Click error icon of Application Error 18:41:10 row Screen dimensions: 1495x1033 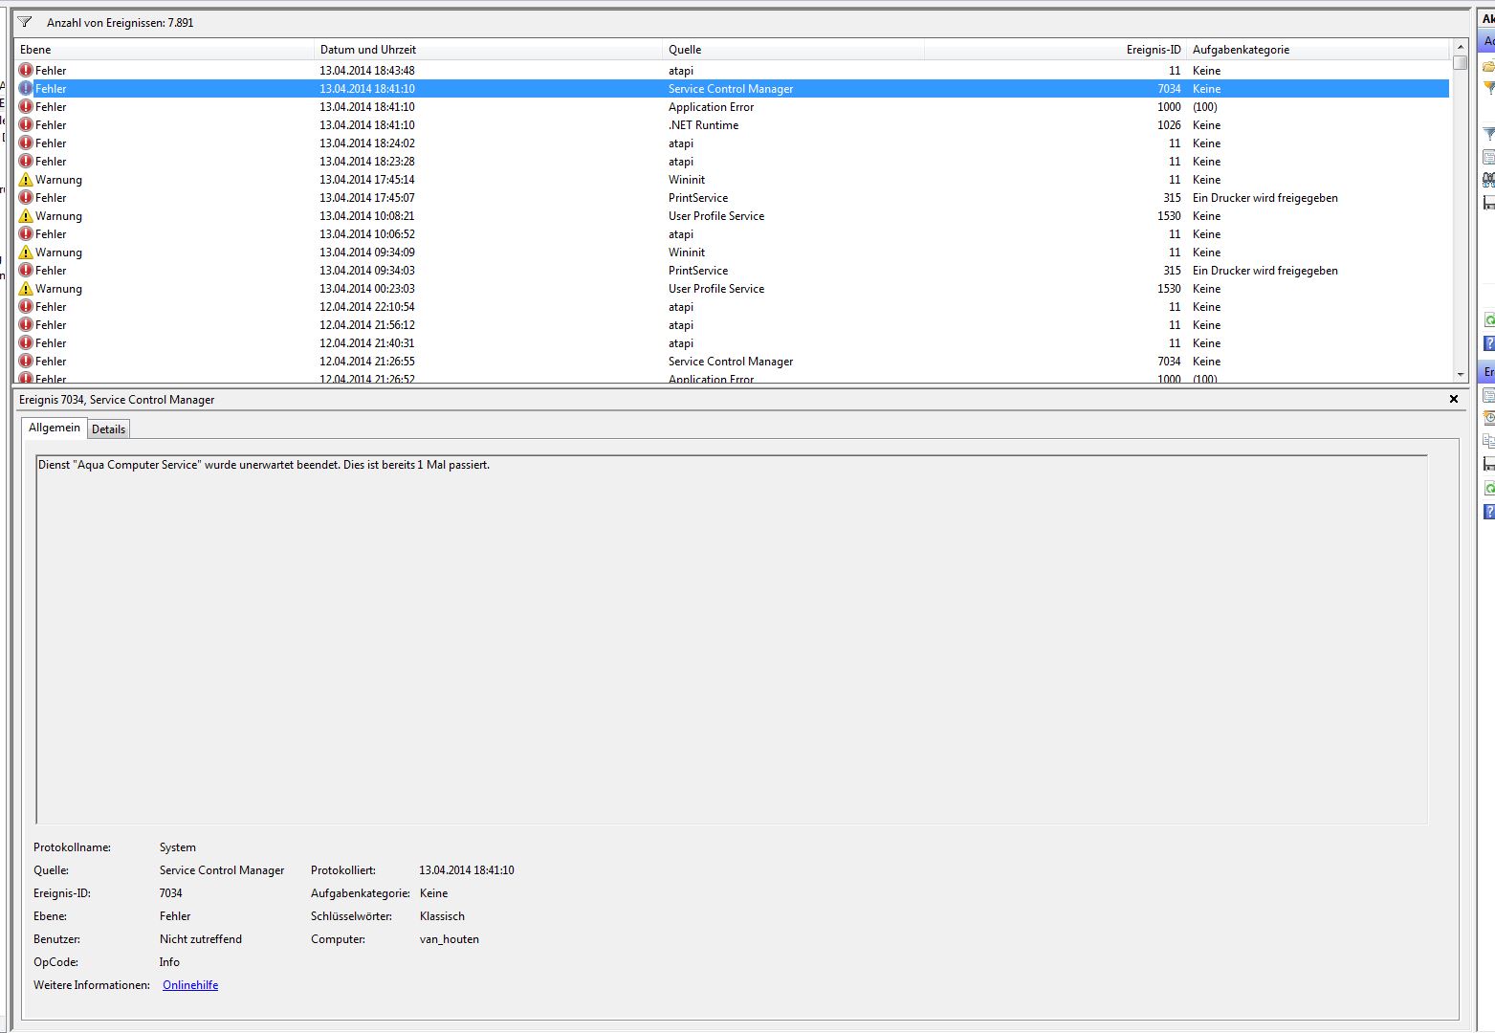(x=26, y=106)
